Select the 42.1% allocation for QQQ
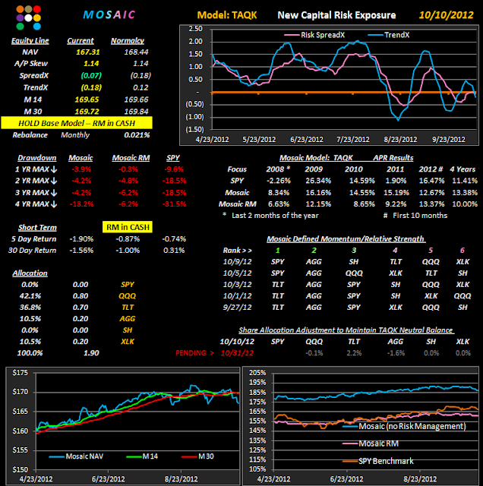This screenshot has height=486, width=483. (x=30, y=296)
